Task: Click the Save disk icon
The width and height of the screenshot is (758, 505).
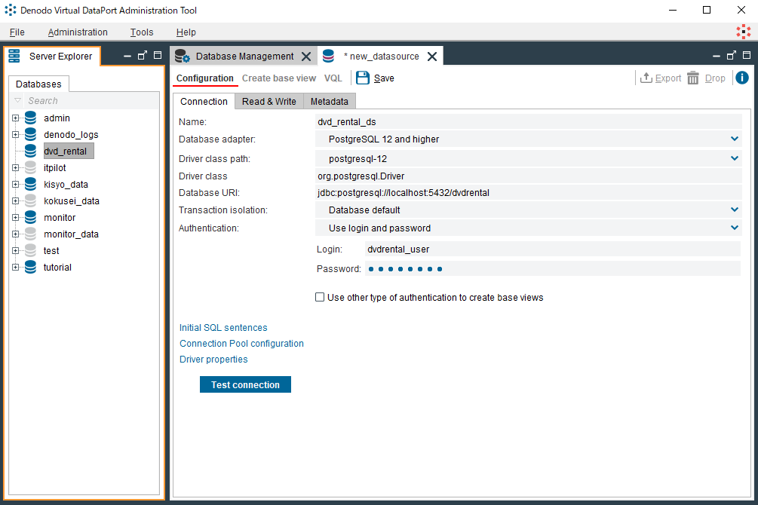Action: point(363,78)
